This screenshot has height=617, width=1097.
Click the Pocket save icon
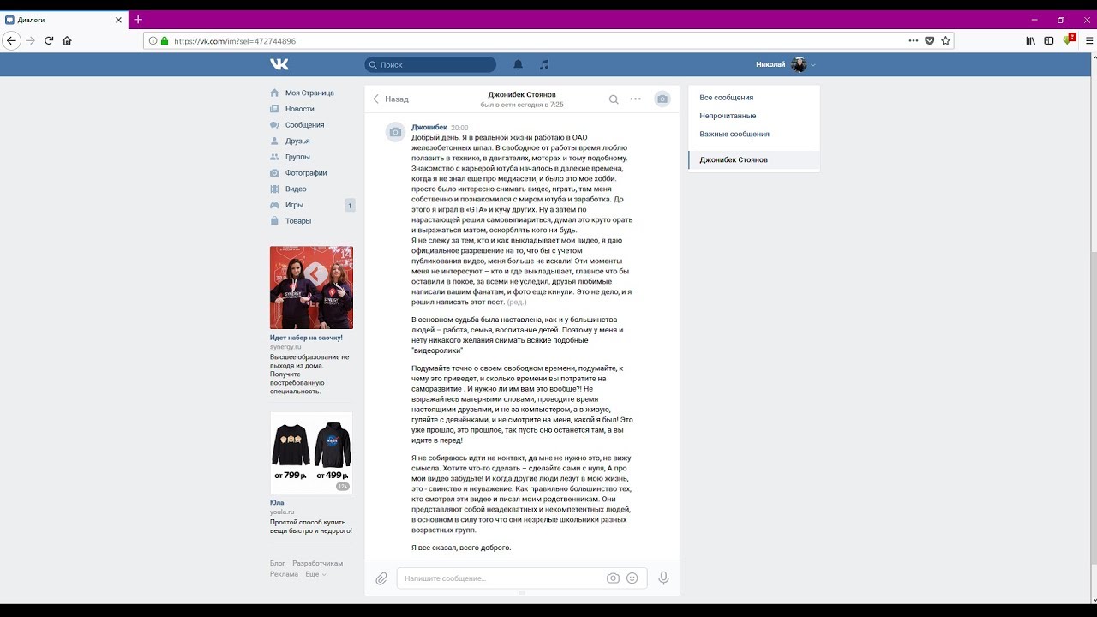pyautogui.click(x=930, y=40)
